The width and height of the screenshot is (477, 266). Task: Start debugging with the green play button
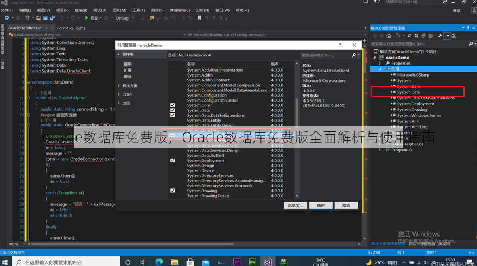click(87, 18)
